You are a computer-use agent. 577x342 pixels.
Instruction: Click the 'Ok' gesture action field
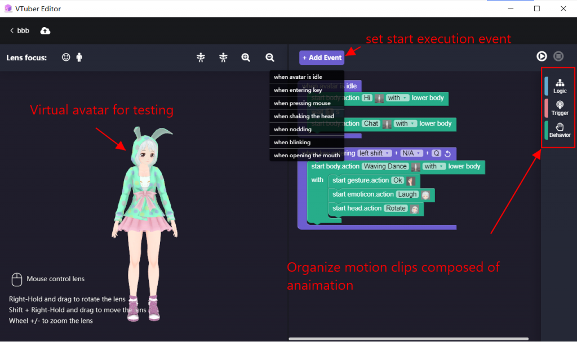tap(398, 180)
